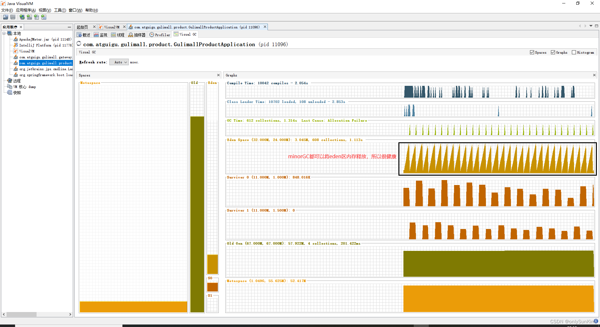This screenshot has width=600, height=327.
Task: Select IntelliJ Platform (pid 11776) in tree
Action: (46, 45)
